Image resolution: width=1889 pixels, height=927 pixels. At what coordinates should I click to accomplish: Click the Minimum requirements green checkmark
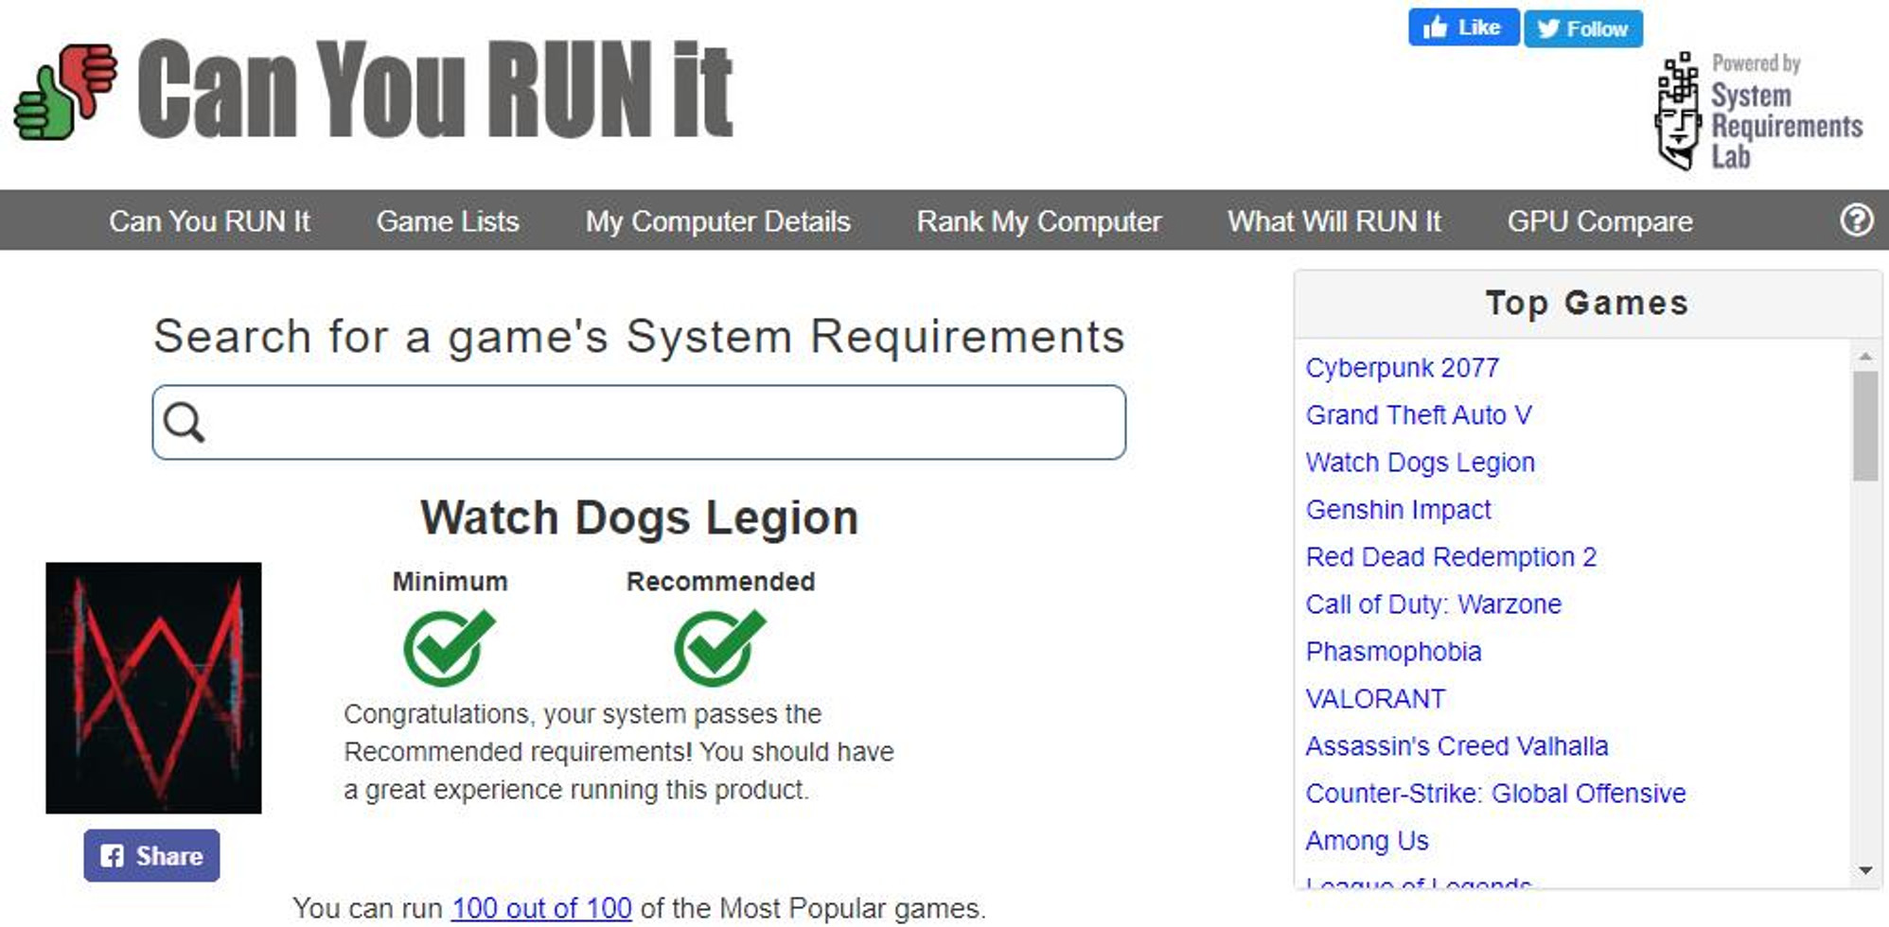coord(450,647)
